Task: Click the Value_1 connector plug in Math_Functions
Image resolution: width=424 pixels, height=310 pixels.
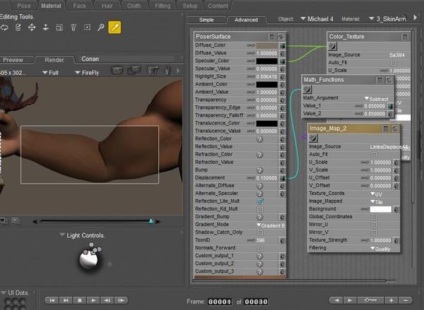Action: click(390, 106)
